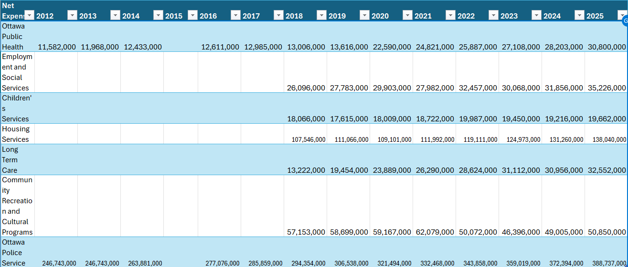Click Ottawa Police Service 2016 value 277,076,000
This screenshot has width=628, height=267.
(x=220, y=263)
